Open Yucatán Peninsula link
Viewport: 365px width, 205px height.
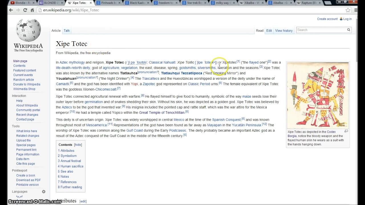click(x=247, y=125)
